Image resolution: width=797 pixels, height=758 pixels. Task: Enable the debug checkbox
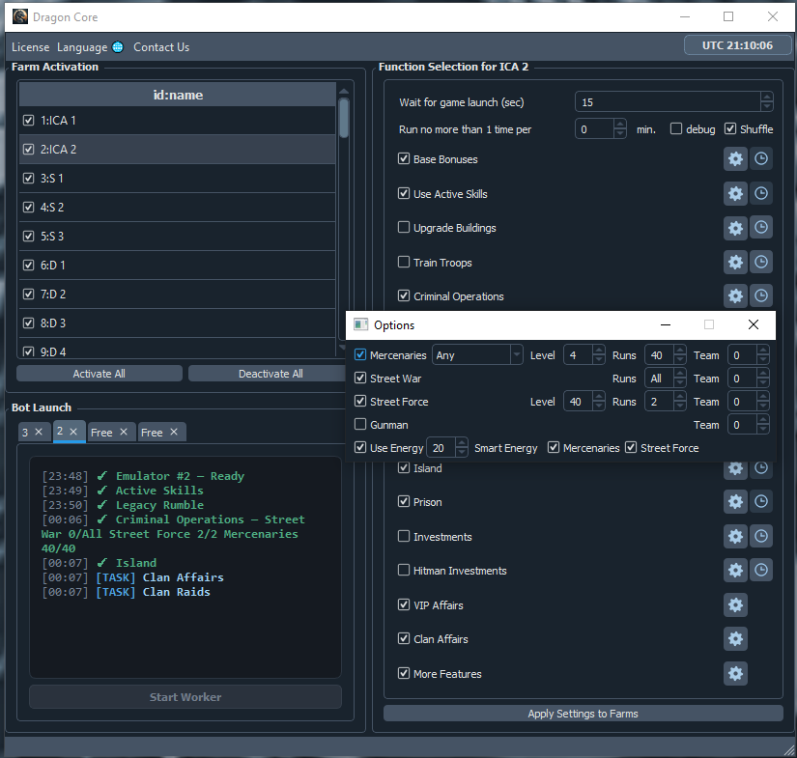point(676,129)
